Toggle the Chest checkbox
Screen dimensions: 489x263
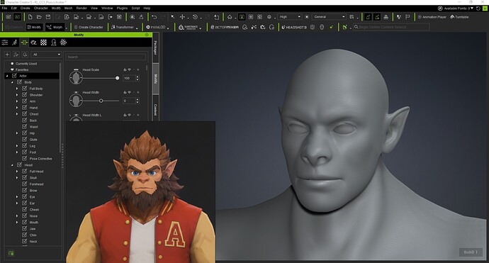(x=24, y=114)
